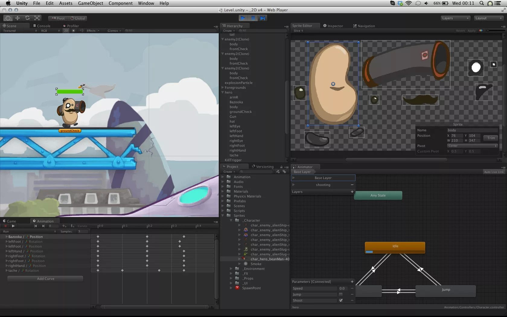
Task: Select the Rotate tool in the toolbar
Action: click(x=27, y=18)
